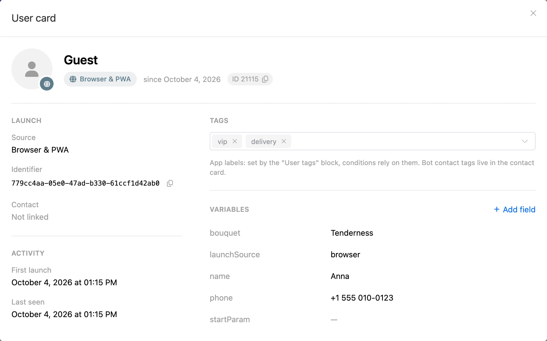
Task: Copy the identifier UUID value
Action: (170, 183)
